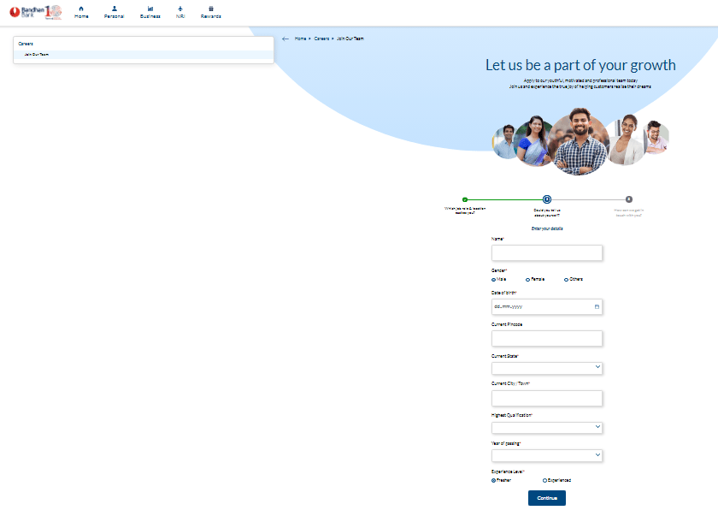Open the calendar picker icon
The height and width of the screenshot is (522, 718).
[597, 306]
